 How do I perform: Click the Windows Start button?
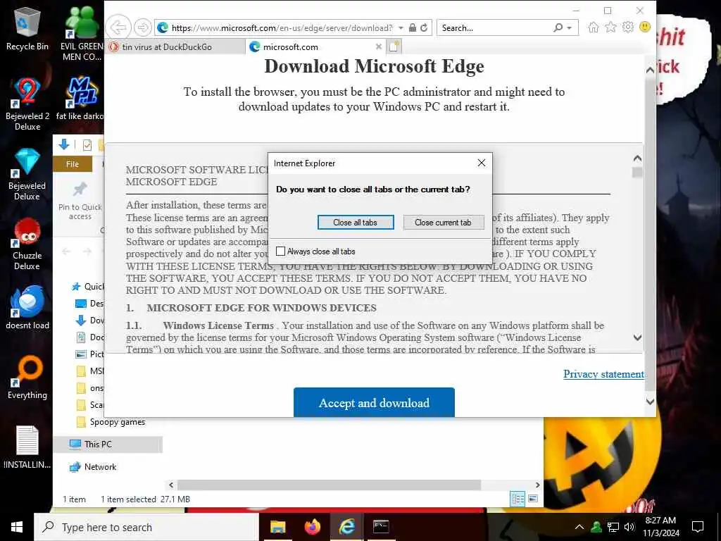pyautogui.click(x=17, y=527)
